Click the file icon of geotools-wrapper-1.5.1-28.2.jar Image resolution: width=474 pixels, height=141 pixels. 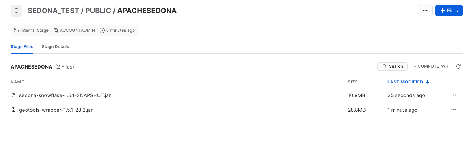[x=13, y=110]
